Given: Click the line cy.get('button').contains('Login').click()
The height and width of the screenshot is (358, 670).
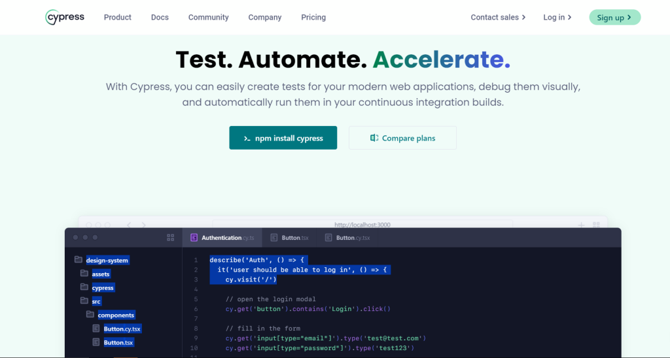Looking at the screenshot, I should [308, 309].
